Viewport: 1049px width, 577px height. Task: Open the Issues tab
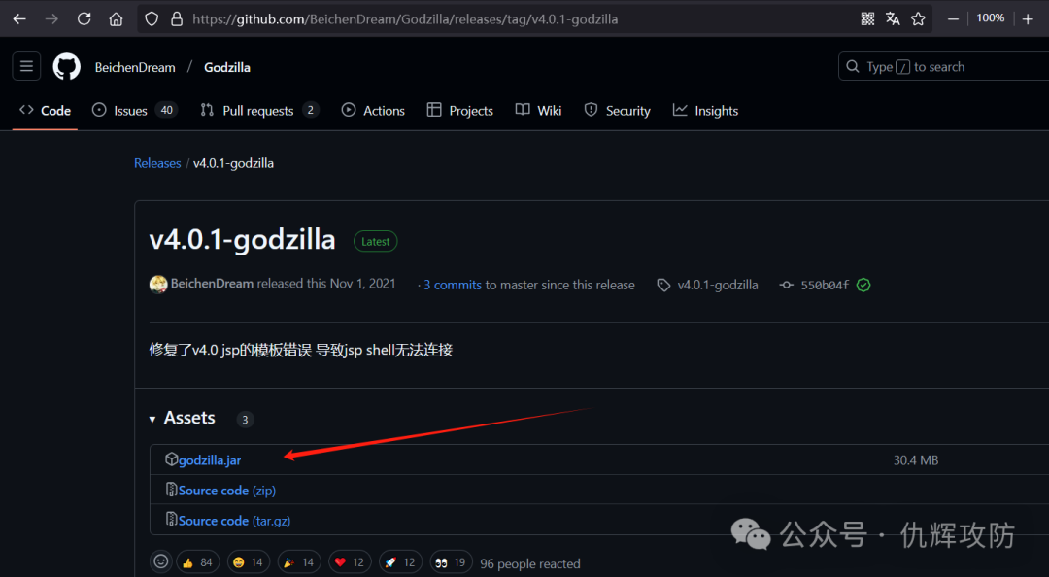(x=134, y=111)
